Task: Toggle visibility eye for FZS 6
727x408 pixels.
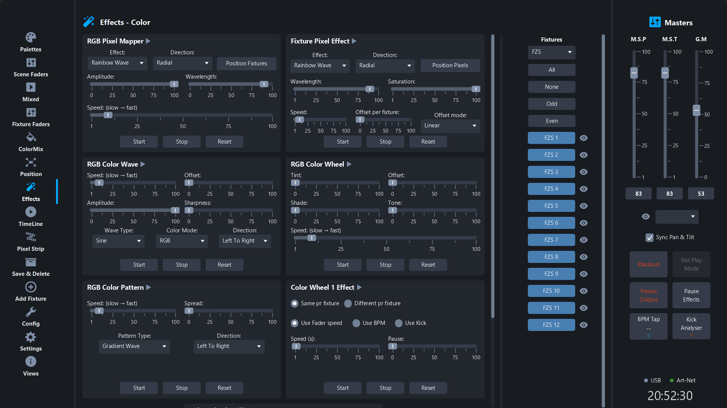Action: click(583, 223)
